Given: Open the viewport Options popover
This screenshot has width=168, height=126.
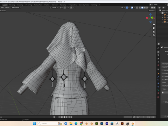Looking at the screenshot, I should pos(152,10).
